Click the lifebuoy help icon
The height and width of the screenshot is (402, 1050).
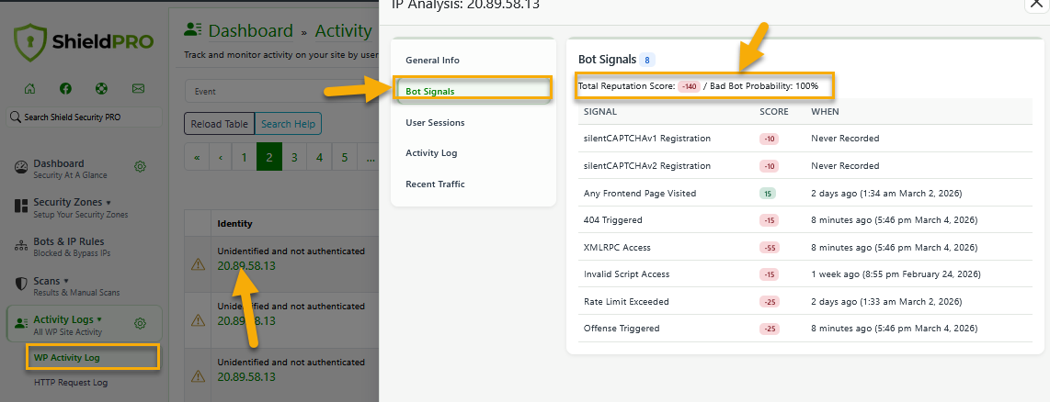click(x=102, y=88)
